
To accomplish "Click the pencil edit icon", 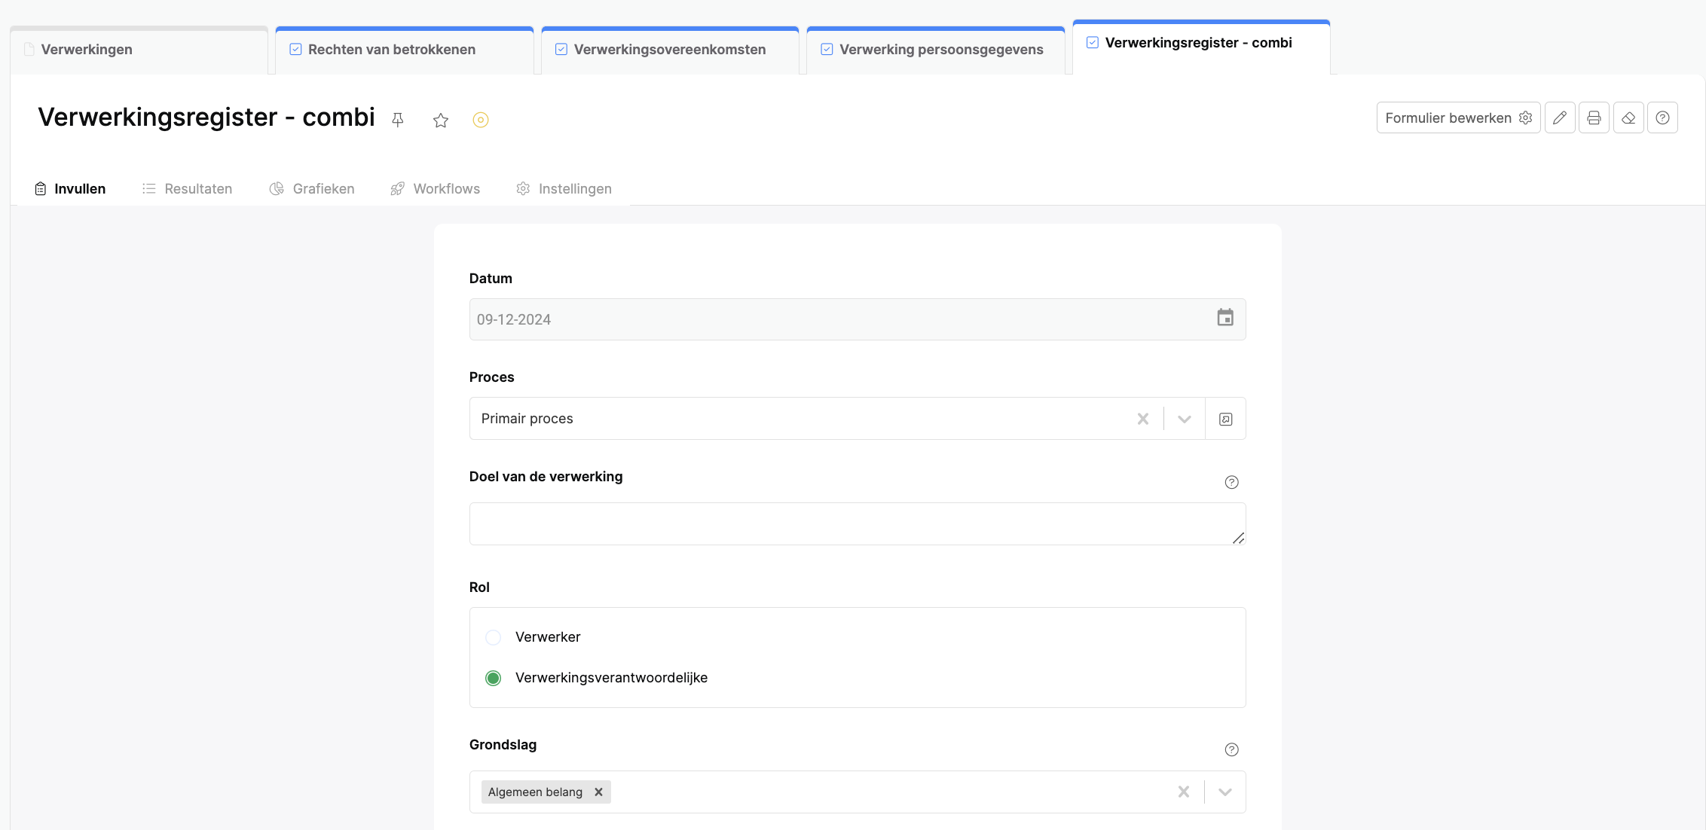I will coord(1560,117).
